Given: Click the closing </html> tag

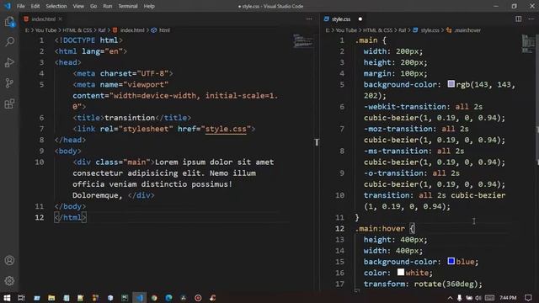Looking at the screenshot, I should pos(70,217).
